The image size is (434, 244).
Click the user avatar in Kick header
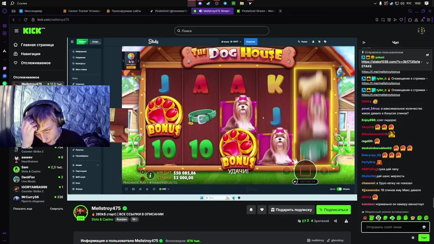point(421,30)
